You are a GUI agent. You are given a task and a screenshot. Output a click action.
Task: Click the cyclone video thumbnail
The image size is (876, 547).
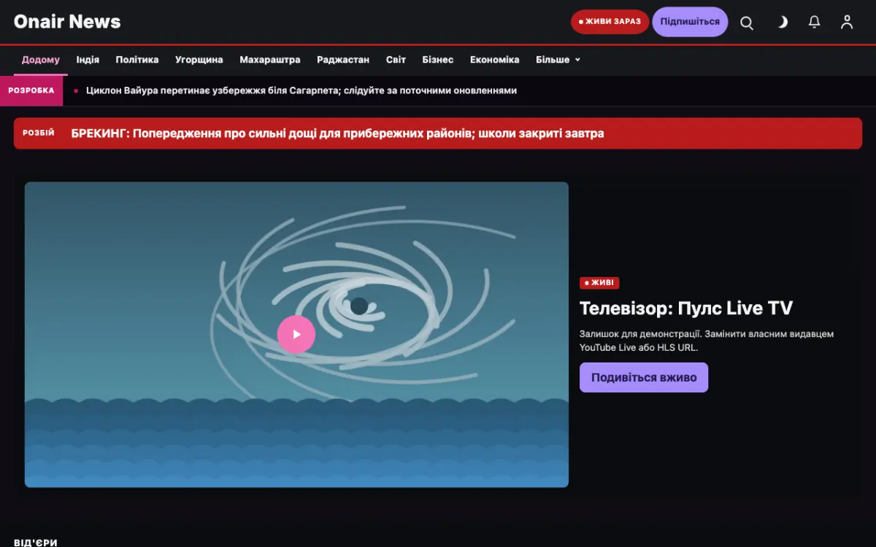click(x=296, y=334)
